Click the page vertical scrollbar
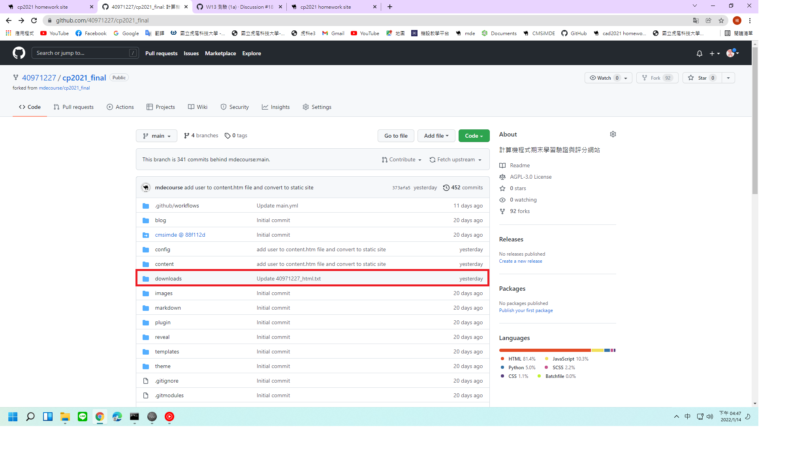This screenshot has width=805, height=456. (x=755, y=121)
